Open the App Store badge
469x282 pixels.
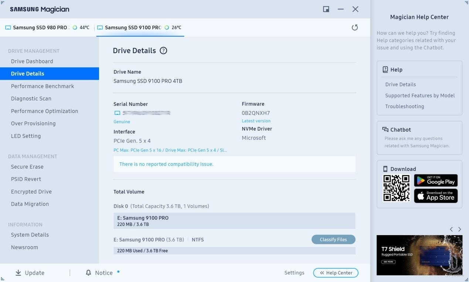(436, 196)
